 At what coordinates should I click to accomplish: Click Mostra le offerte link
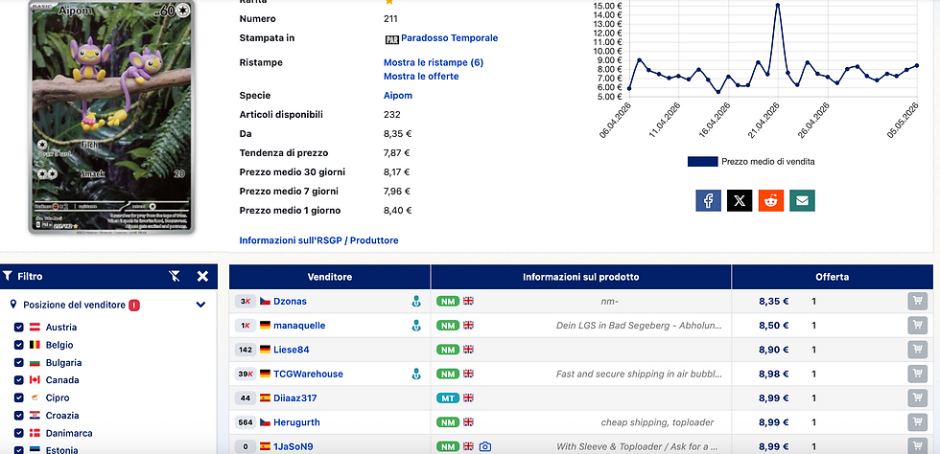coord(421,76)
